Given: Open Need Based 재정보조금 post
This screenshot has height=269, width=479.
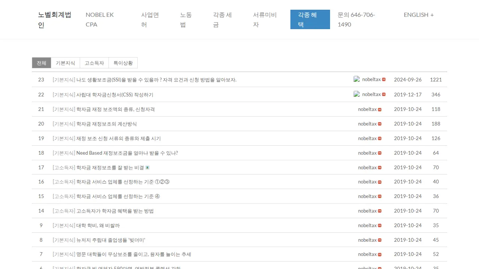Looking at the screenshot, I should (127, 153).
